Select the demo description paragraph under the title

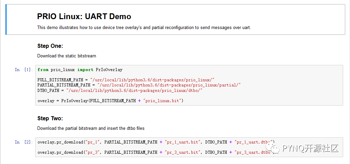pyautogui.click(x=144, y=28)
